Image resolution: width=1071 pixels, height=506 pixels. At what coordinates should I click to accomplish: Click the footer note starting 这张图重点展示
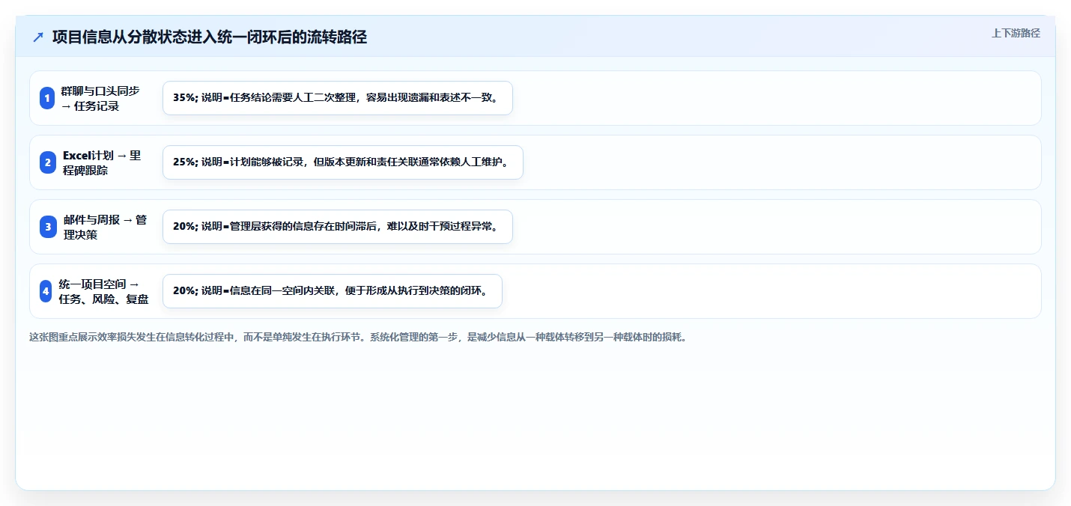358,337
